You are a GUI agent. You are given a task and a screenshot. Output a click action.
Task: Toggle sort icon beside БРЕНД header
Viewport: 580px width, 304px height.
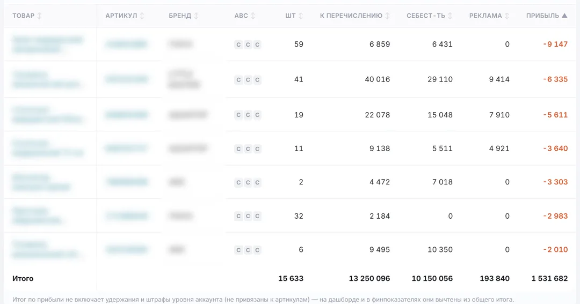(x=196, y=16)
